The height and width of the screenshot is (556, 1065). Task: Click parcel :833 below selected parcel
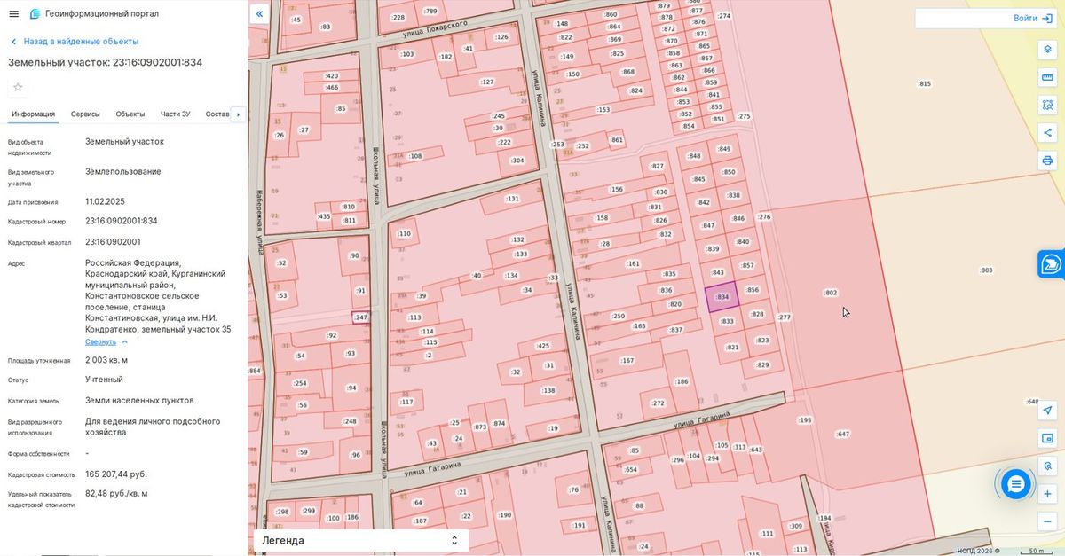727,321
